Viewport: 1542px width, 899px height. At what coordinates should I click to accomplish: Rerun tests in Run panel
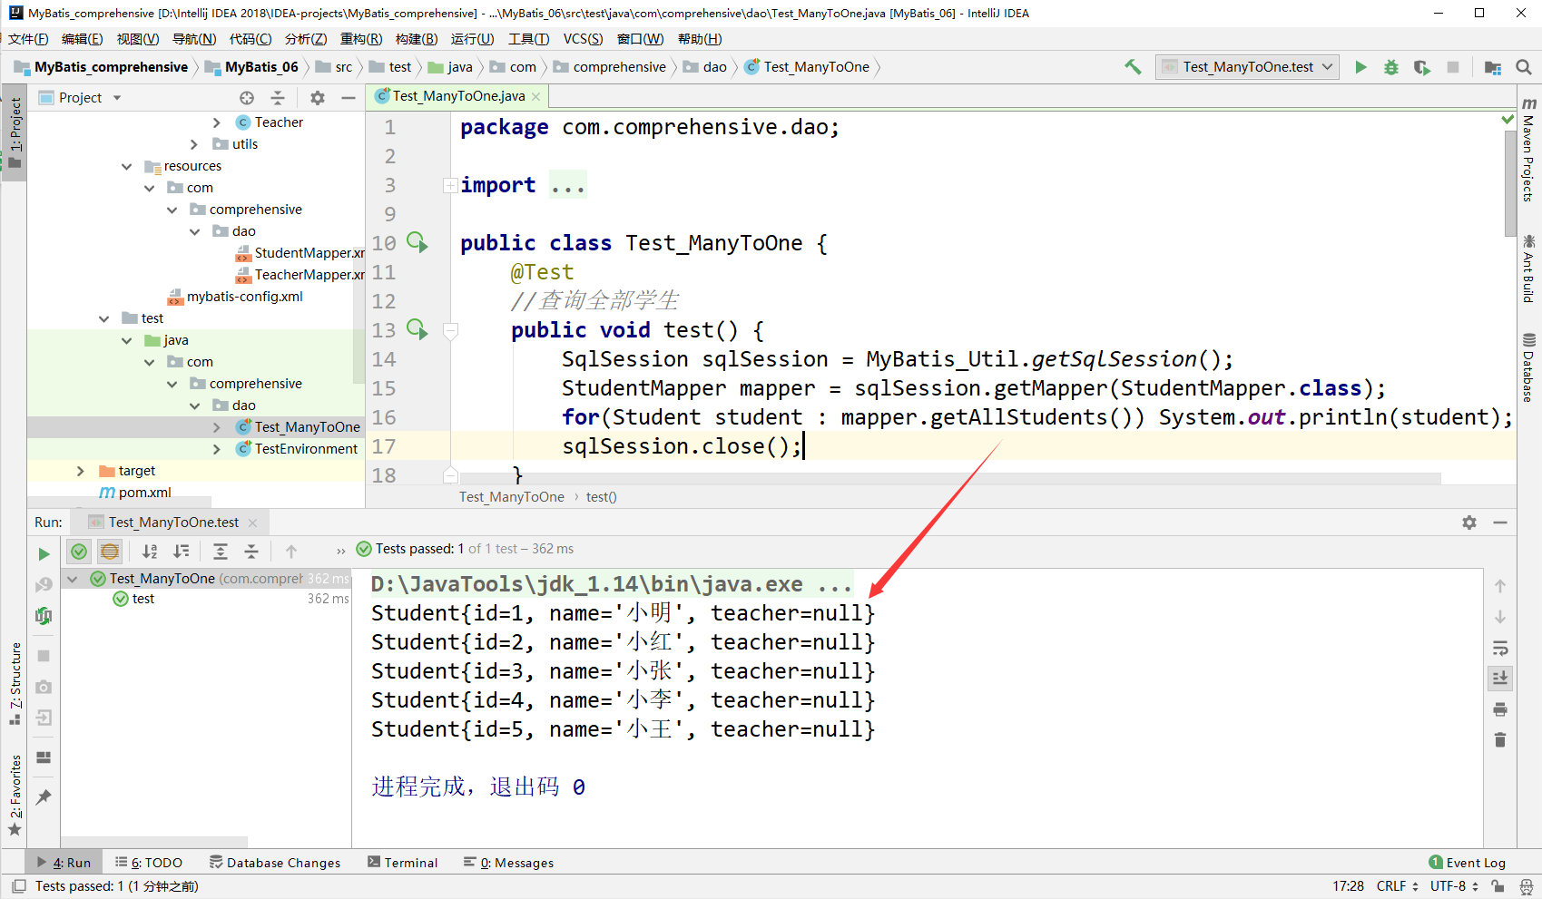pos(44,553)
